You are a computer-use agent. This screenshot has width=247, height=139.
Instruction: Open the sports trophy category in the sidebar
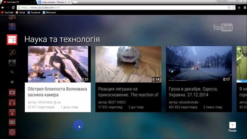[x=12, y=112]
